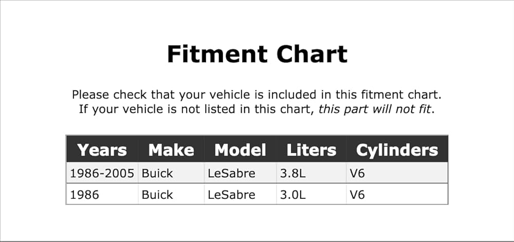Click LeSabre in the 3.0L row
Screen dimensions: 514x242
(x=231, y=195)
